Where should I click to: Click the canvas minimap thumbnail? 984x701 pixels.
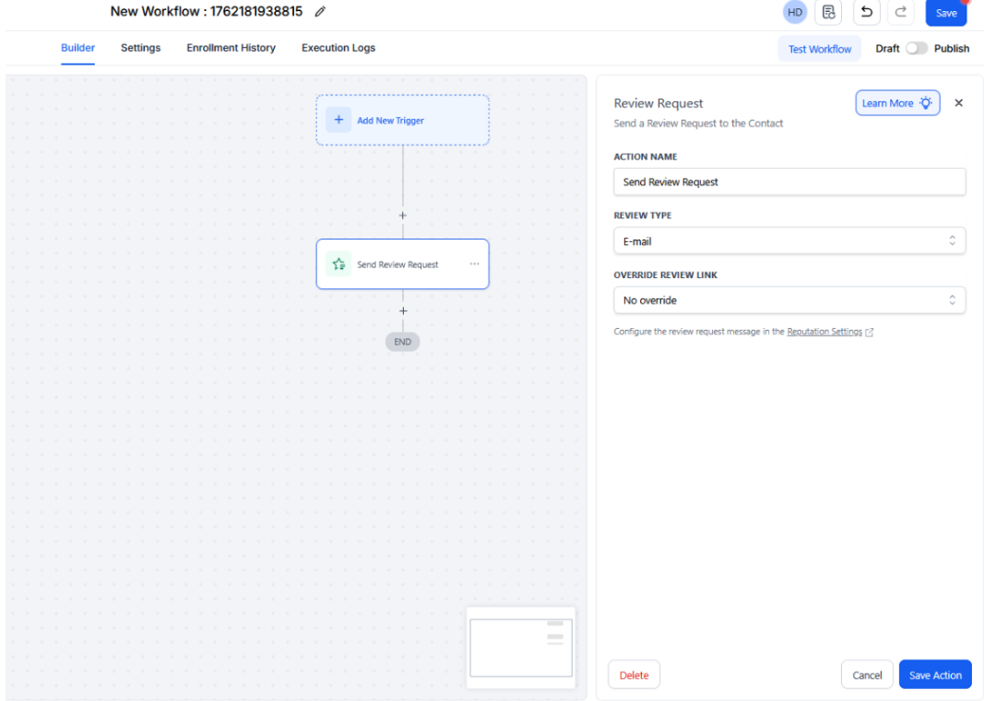521,648
